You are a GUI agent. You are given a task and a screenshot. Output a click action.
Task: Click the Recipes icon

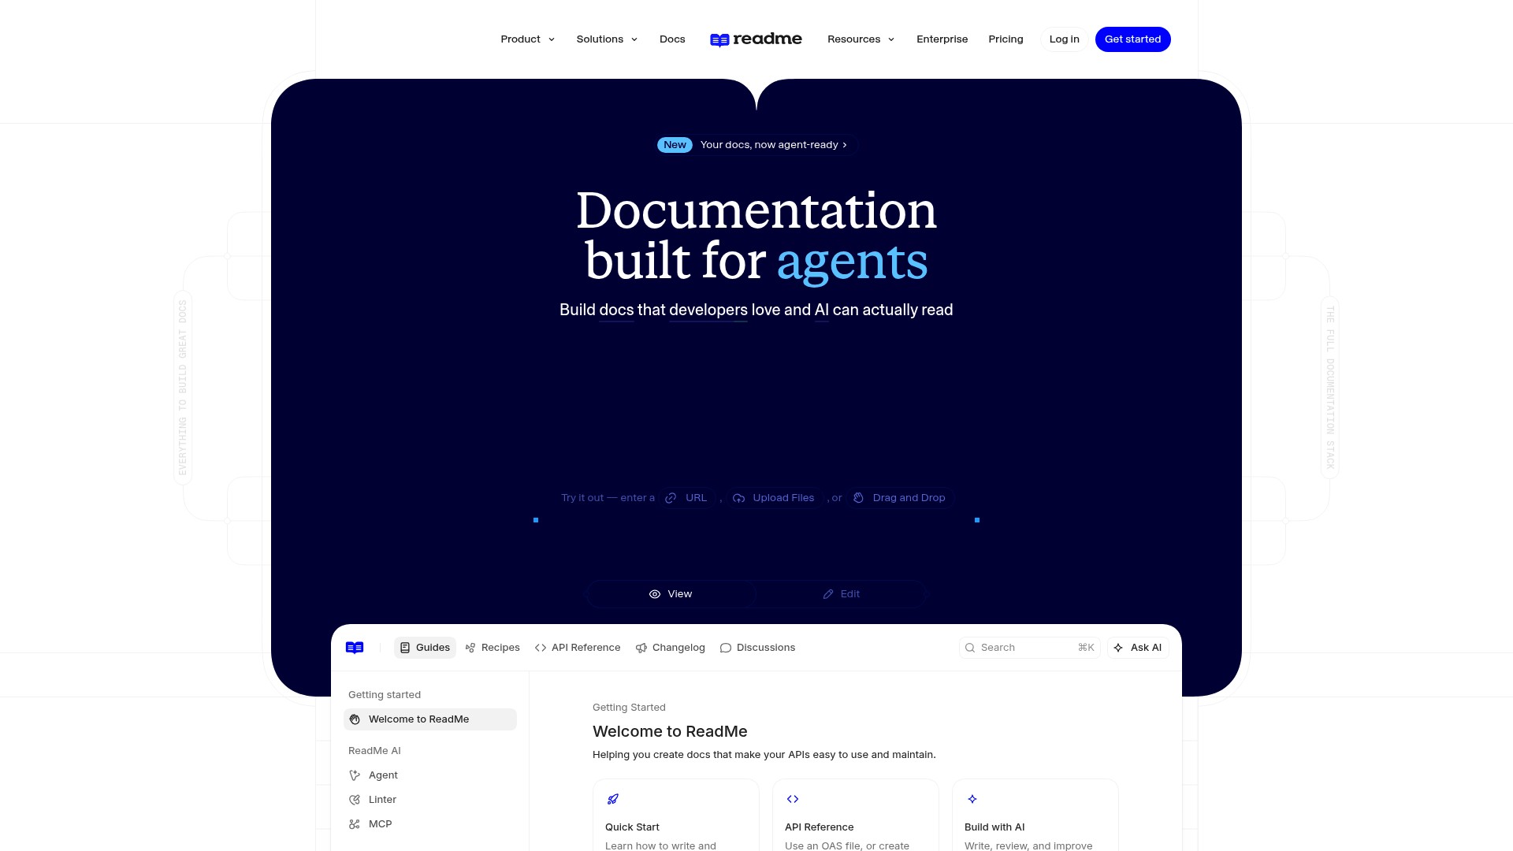coord(470,648)
